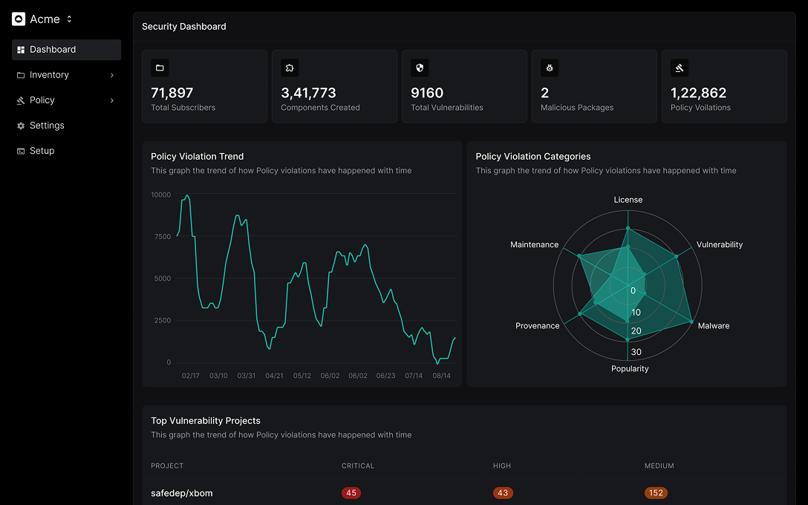808x505 pixels.
Task: Click the Total Subscribers folder icon
Action: coord(160,68)
